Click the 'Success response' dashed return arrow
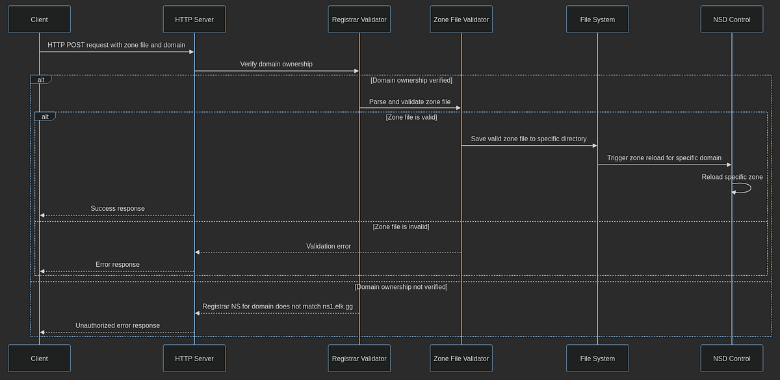Screen dimensions: 780x380 click(116, 215)
